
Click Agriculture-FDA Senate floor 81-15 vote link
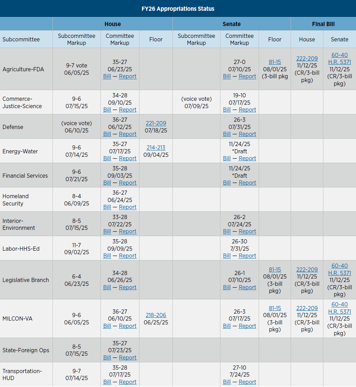(x=275, y=62)
